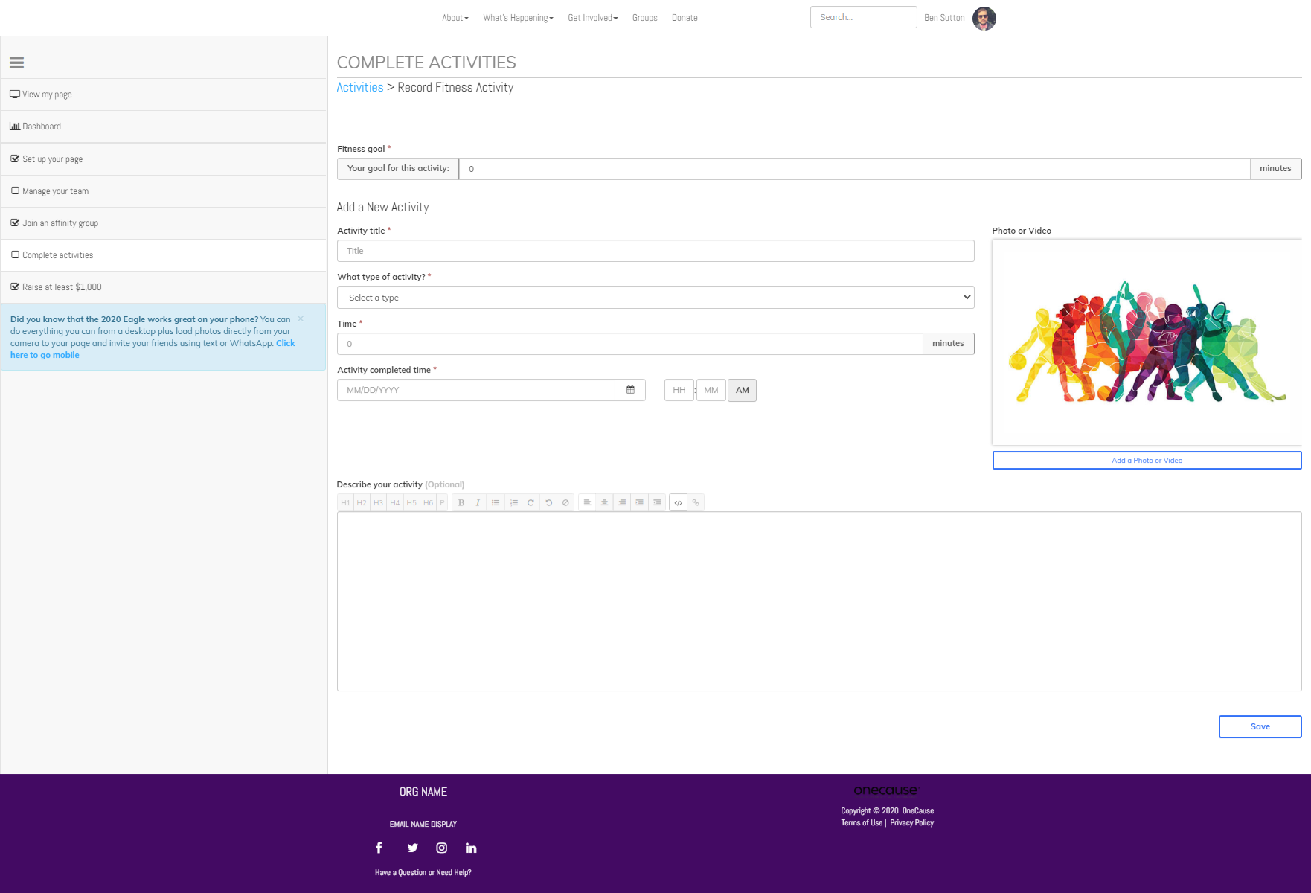Open the activity type dropdown
Screen dimensions: 1311x893
pyautogui.click(x=655, y=297)
